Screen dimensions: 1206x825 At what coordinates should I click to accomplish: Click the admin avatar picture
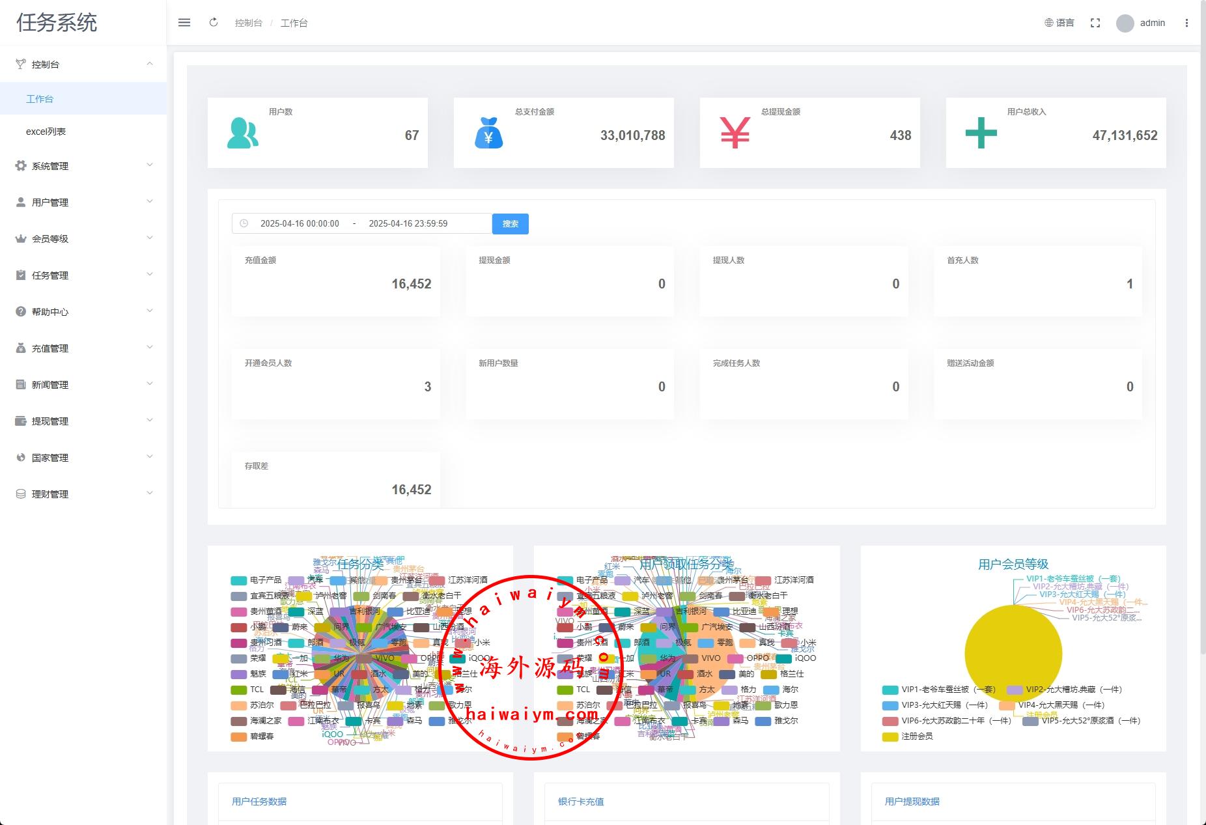[x=1125, y=23]
